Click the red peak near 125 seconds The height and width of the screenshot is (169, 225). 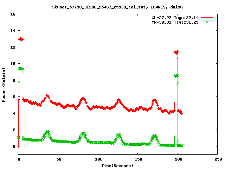(119, 100)
